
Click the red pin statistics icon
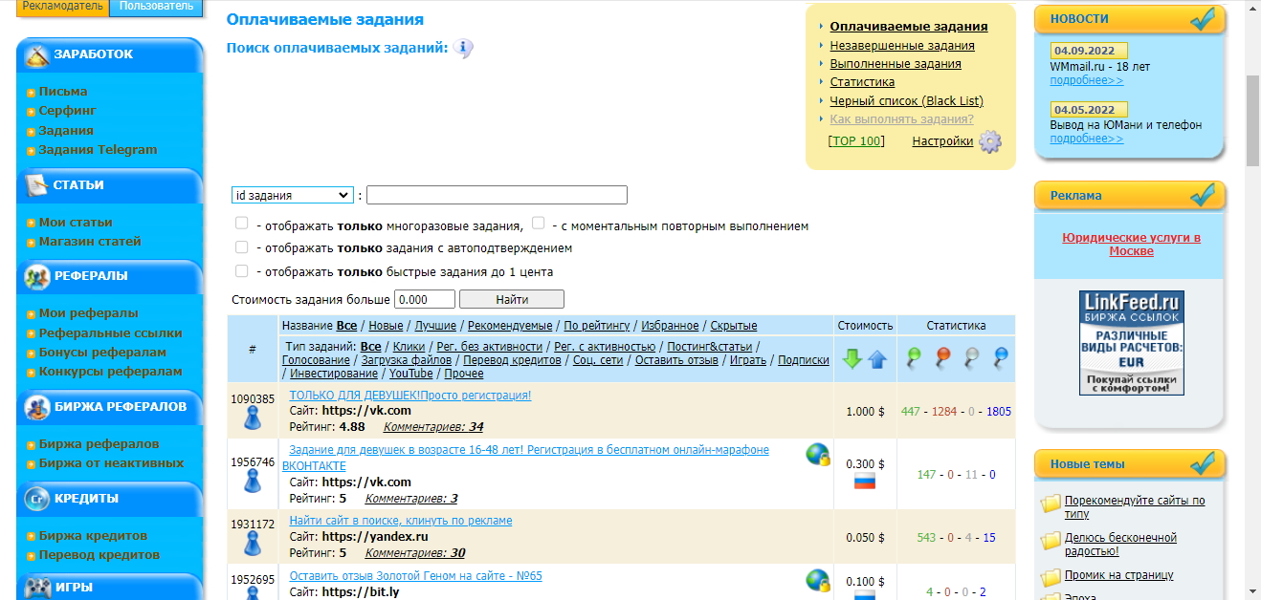click(x=942, y=358)
